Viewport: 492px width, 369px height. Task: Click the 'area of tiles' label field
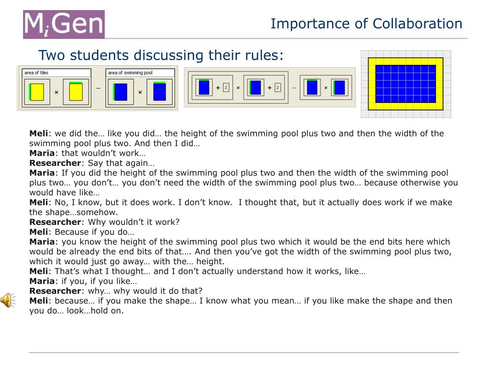pyautogui.click(x=57, y=73)
